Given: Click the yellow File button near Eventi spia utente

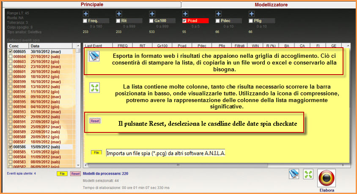Looking at the screenshot, I should [x=61, y=173].
